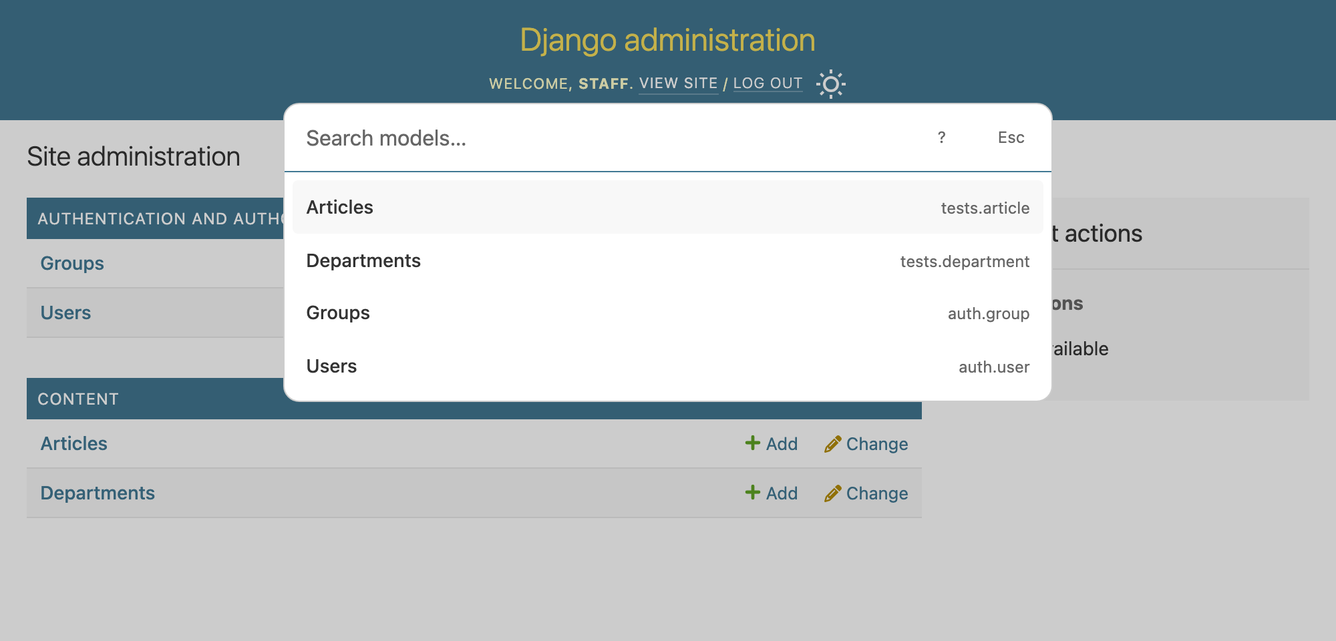Image resolution: width=1336 pixels, height=641 pixels.
Task: Click the LOG OUT link
Action: tap(768, 83)
